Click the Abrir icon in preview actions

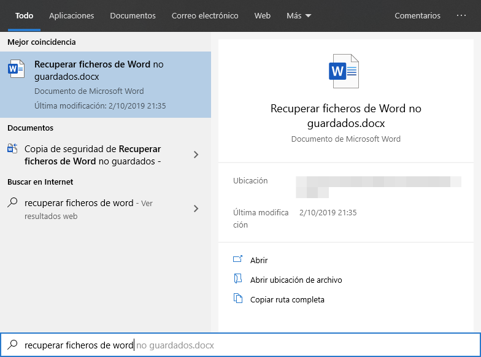(x=238, y=259)
